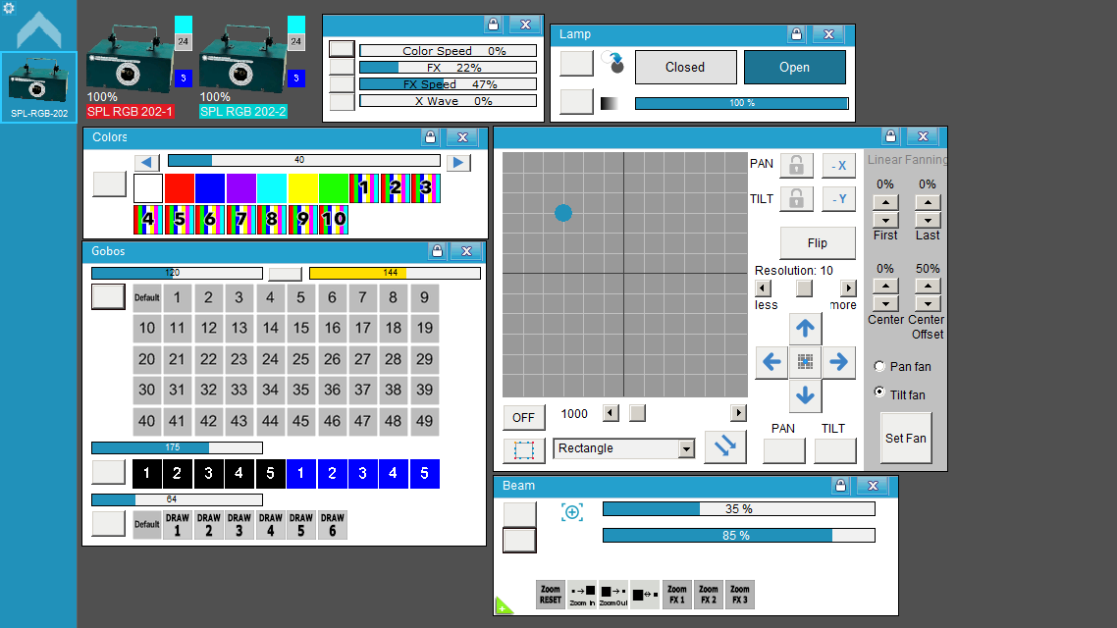Lock the Beam panel
Viewport: 1117px width, 628px height.
click(840, 486)
